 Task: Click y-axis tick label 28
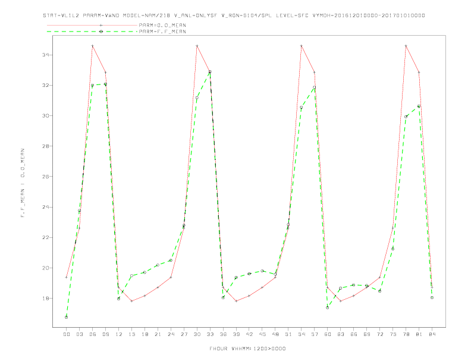pyautogui.click(x=46, y=146)
